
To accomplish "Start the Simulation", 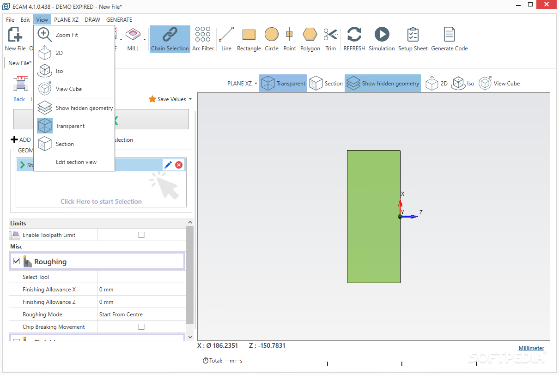I will (382, 39).
